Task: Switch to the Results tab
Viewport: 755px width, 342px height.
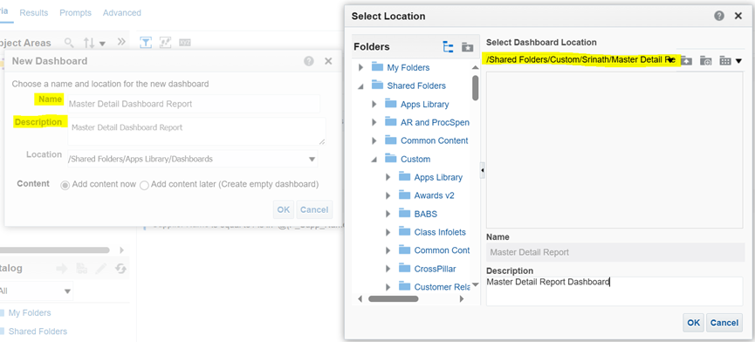Action: pyautogui.click(x=34, y=13)
